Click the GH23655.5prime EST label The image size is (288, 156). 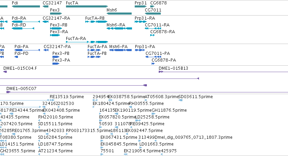pos(18,151)
